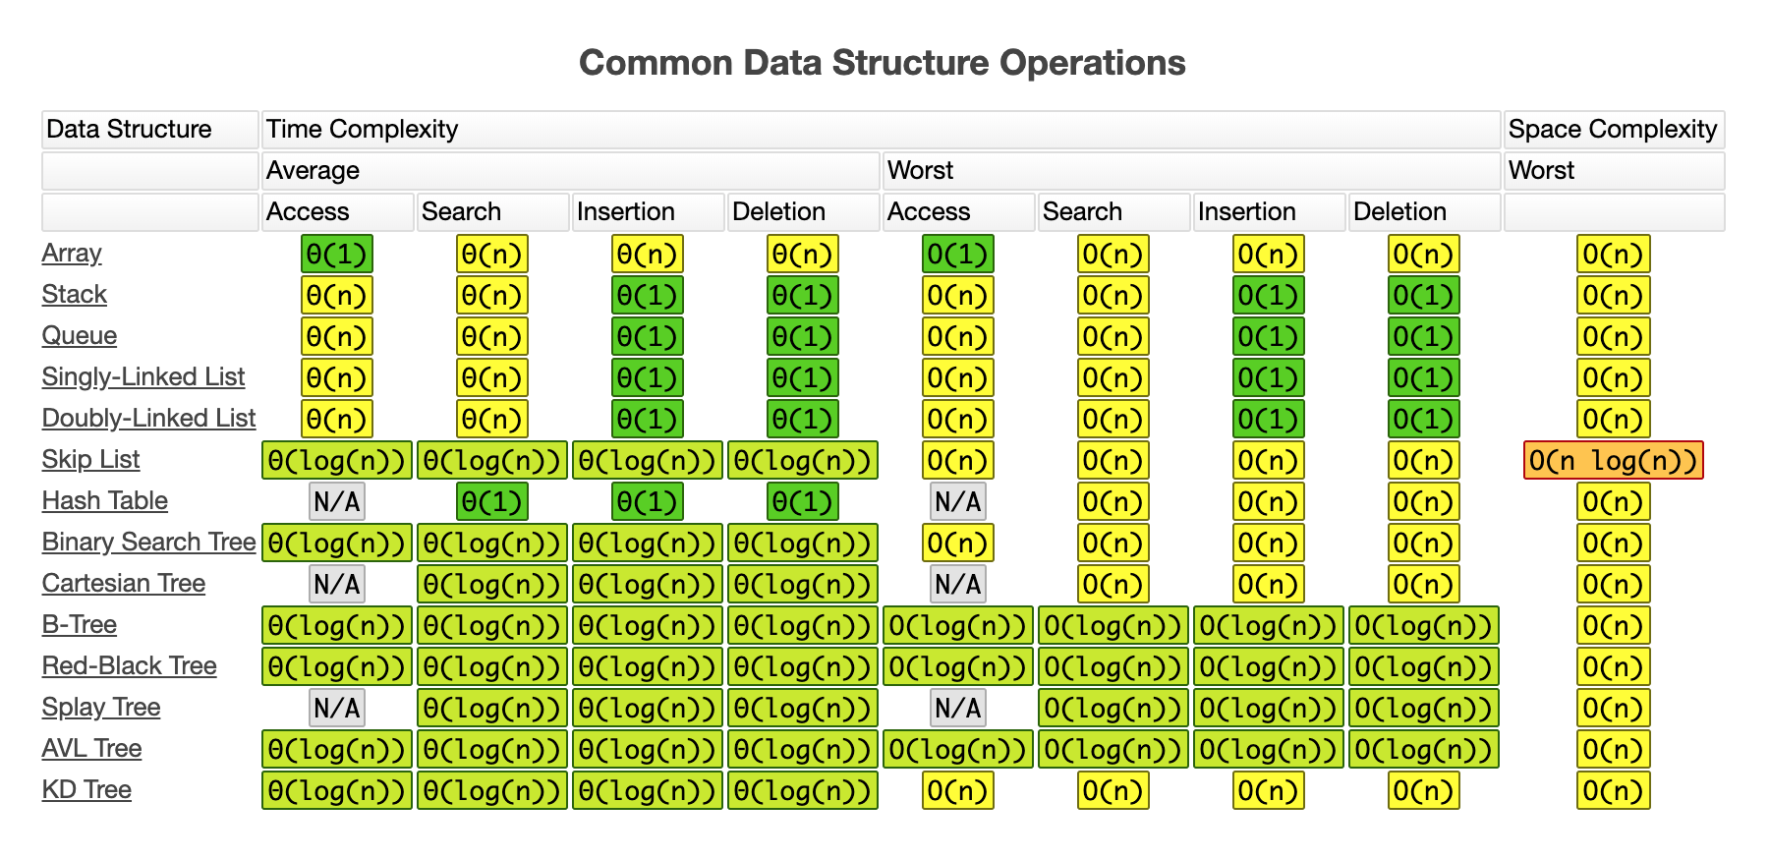Viewport: 1769px width, 859px height.
Task: Click the Stack data structure link
Action: coord(75,295)
